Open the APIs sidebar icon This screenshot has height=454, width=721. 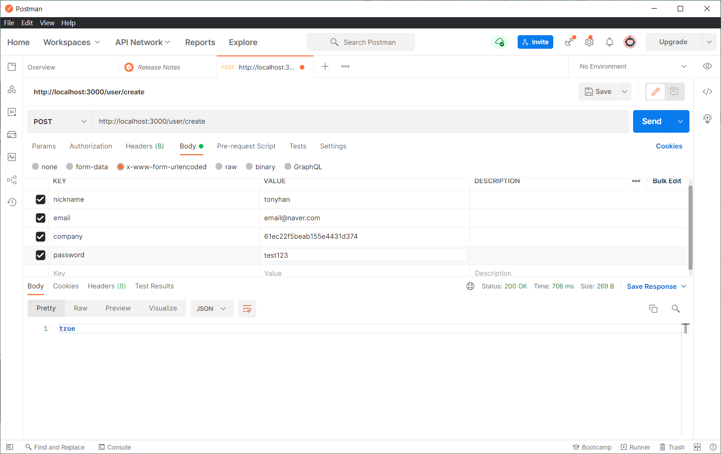12,89
